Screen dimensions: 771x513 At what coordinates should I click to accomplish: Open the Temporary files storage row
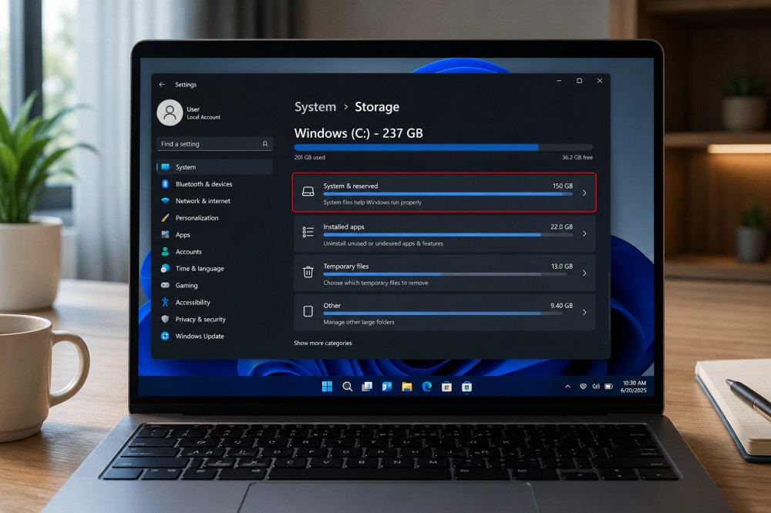coord(445,273)
